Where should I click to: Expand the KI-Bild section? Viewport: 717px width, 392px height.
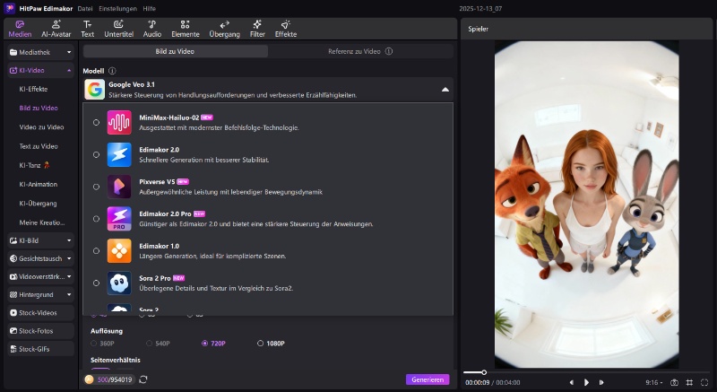[69, 240]
